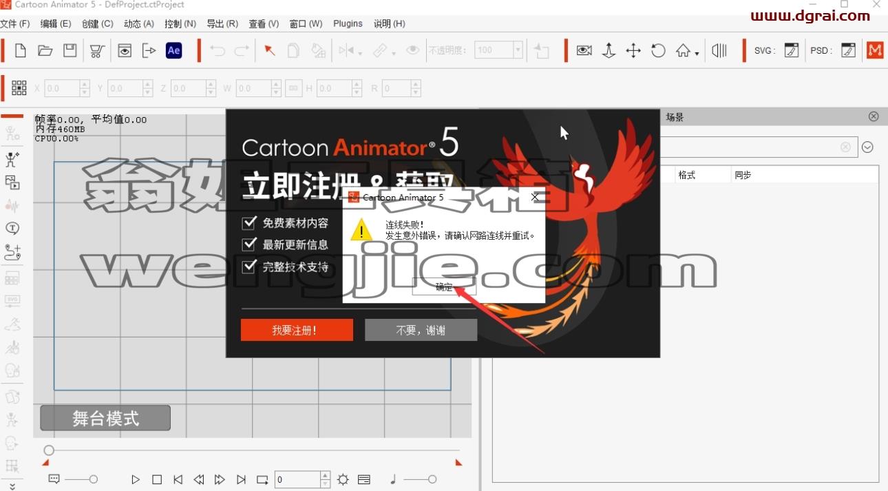Screen dimensions: 888x491
Task: Click the SVG editor launch icon
Action: click(x=792, y=50)
